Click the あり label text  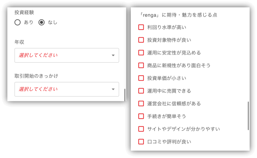28,23
